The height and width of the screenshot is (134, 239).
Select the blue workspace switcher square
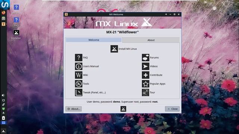point(3,123)
